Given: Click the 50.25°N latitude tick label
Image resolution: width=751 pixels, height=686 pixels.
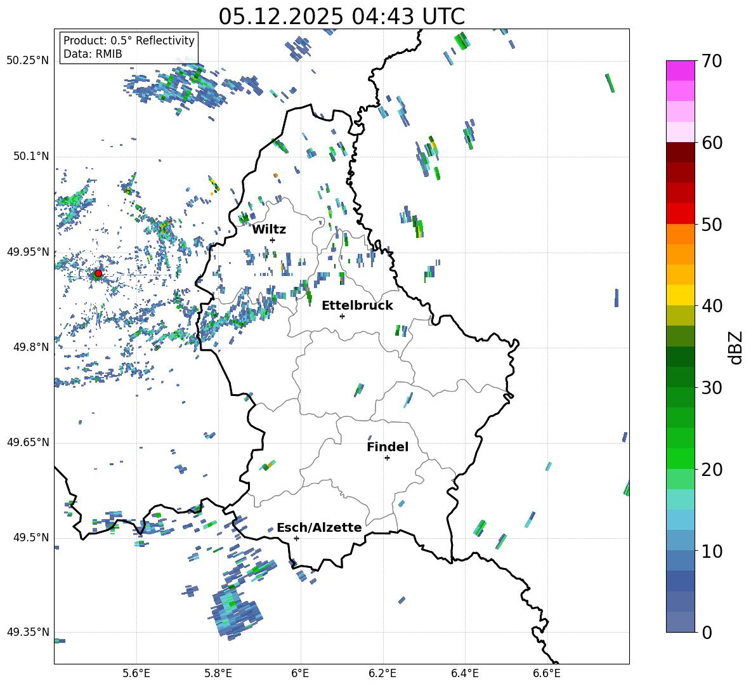Looking at the screenshot, I should coord(28,60).
